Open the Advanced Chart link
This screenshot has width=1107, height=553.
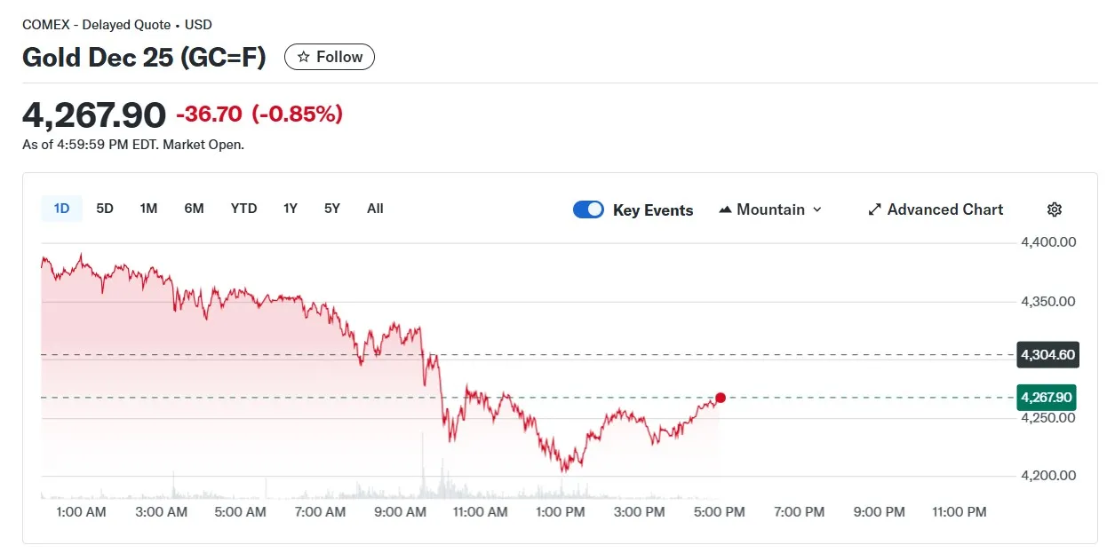944,209
